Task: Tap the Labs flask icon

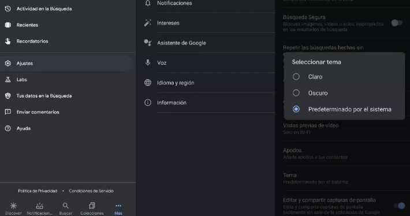Action: click(x=8, y=80)
